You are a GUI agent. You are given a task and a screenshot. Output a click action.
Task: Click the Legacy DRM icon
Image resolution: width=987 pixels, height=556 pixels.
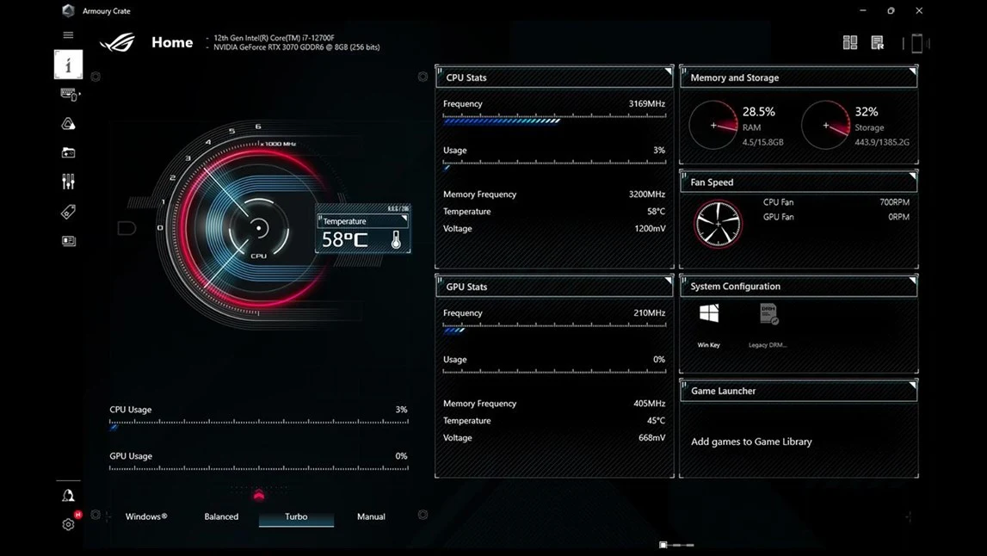pyautogui.click(x=768, y=313)
